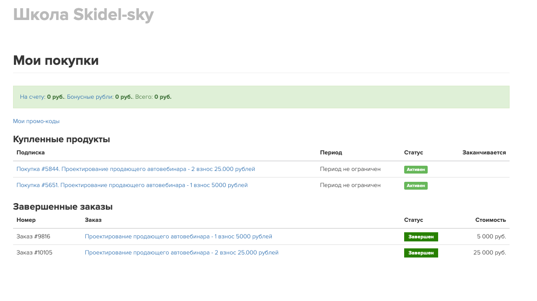Select the Заказ #9816 cell
Image resolution: width=537 pixels, height=301 pixels.
34,236
